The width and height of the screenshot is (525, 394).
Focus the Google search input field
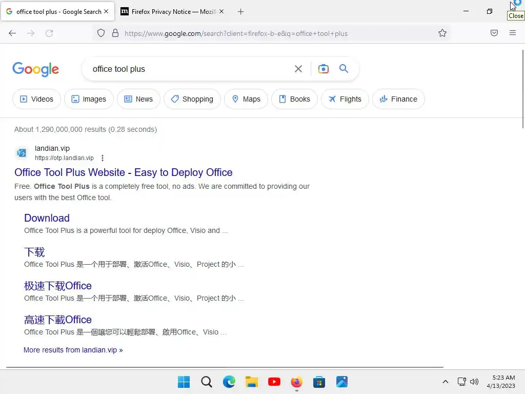191,69
